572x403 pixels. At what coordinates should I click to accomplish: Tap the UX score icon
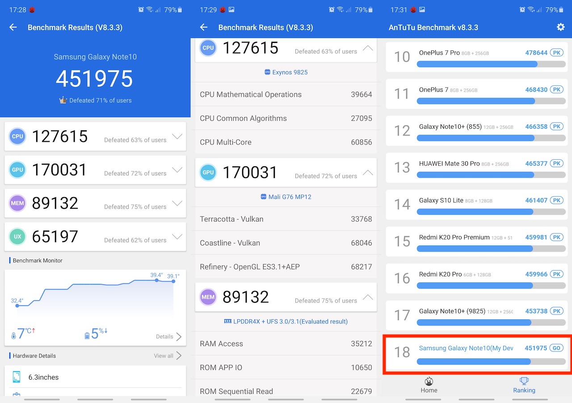(x=17, y=237)
